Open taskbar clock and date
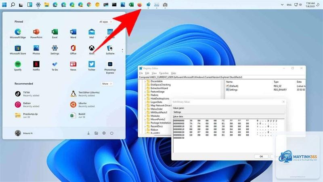This screenshot has width=323, height=182. coord(310,5)
